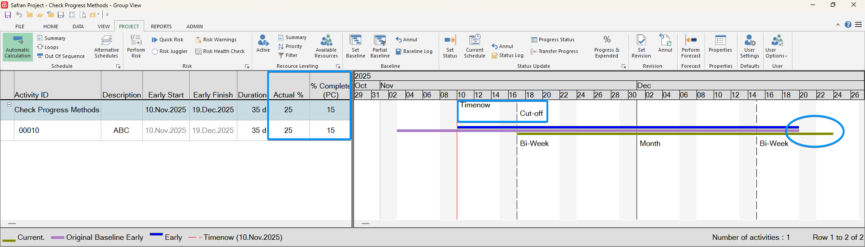Open the User Options dropdown
Image resolution: width=865 pixels, height=247 pixels.
pyautogui.click(x=776, y=47)
